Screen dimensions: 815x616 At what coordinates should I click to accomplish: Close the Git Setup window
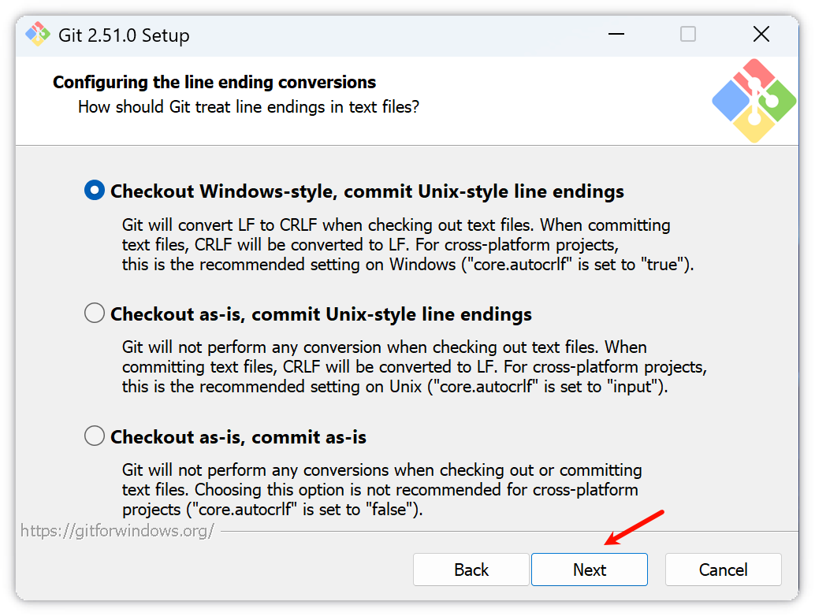[x=761, y=35]
